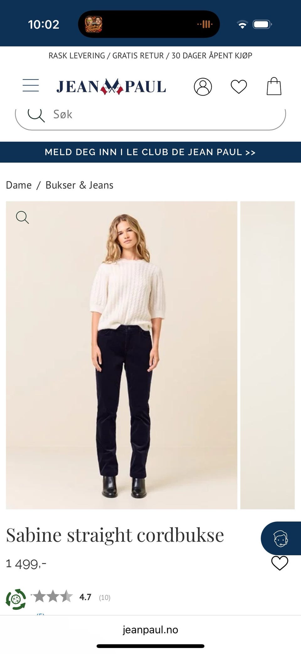Viewport: 301px width, 654px height.
Task: Zoom product photo with magnifier icon
Action: (x=23, y=217)
